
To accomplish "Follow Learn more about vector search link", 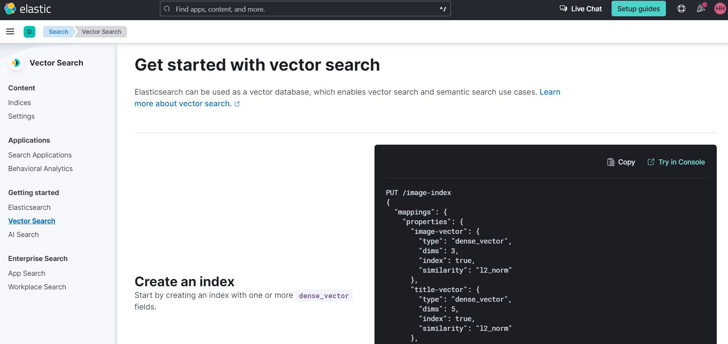I will coord(183,104).
